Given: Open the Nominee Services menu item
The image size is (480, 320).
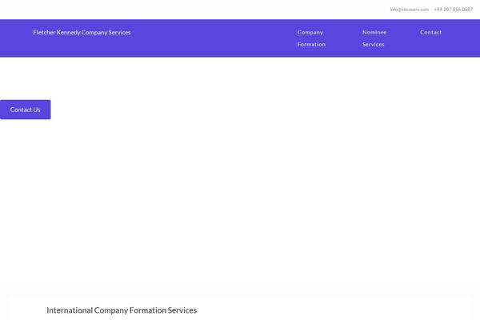Looking at the screenshot, I should [374, 38].
